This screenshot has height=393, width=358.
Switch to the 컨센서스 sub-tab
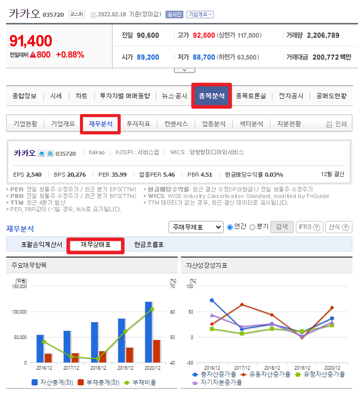(176, 124)
